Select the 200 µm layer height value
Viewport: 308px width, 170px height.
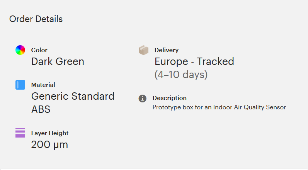49,145
